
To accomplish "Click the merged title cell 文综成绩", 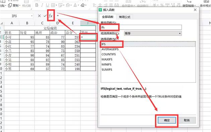I will pos(50,28).
